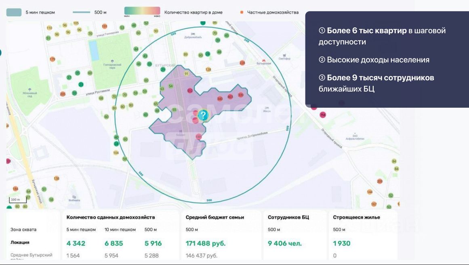
Task: Select the orange building marker 228
Action: coord(242,63)
